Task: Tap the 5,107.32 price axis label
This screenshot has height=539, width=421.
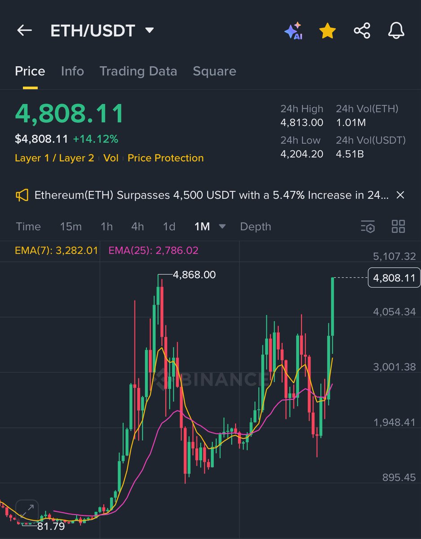Action: click(394, 256)
